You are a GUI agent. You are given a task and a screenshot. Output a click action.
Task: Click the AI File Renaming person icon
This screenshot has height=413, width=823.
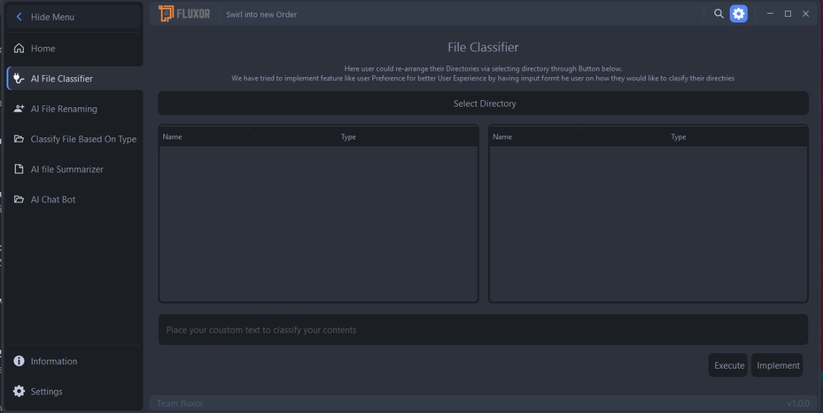point(18,109)
